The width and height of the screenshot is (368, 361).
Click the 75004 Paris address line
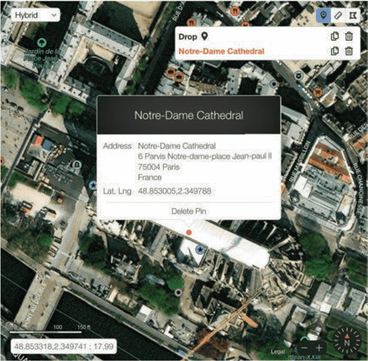click(x=159, y=167)
